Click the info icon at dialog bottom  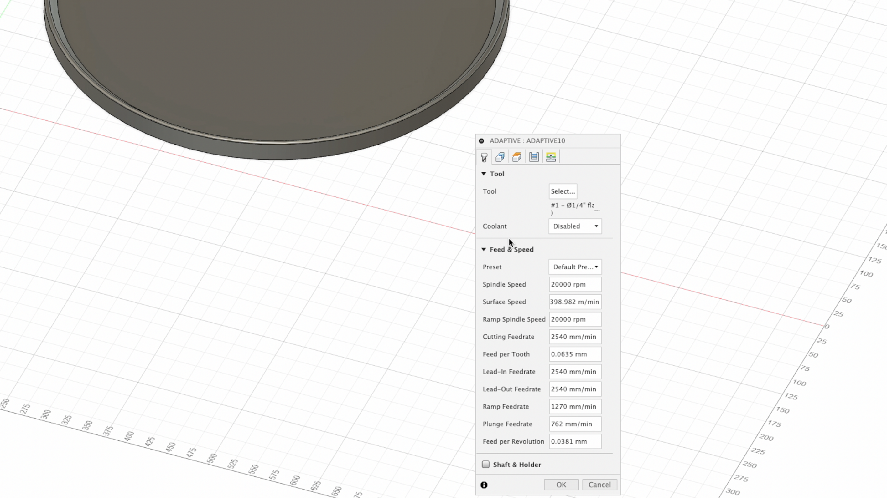pyautogui.click(x=484, y=485)
